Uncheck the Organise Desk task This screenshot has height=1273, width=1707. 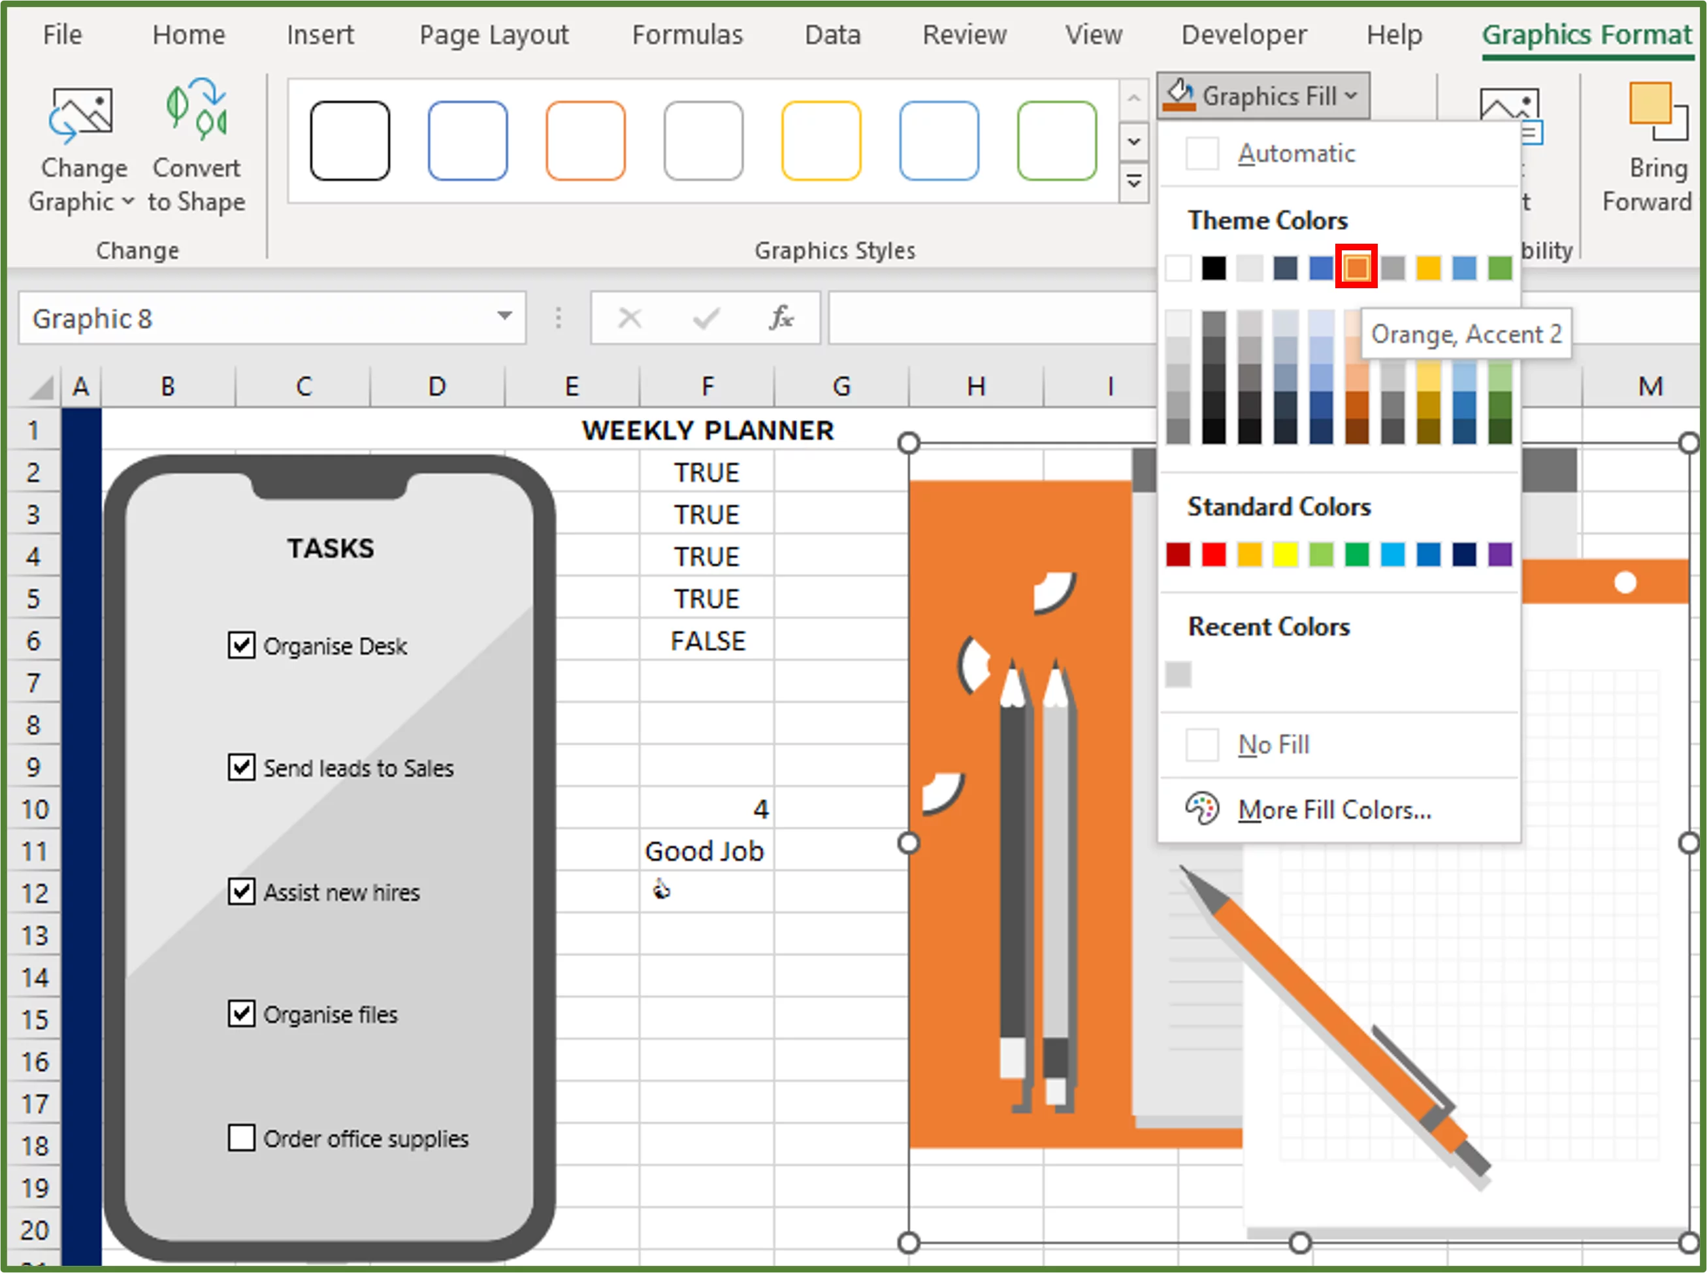tap(241, 646)
